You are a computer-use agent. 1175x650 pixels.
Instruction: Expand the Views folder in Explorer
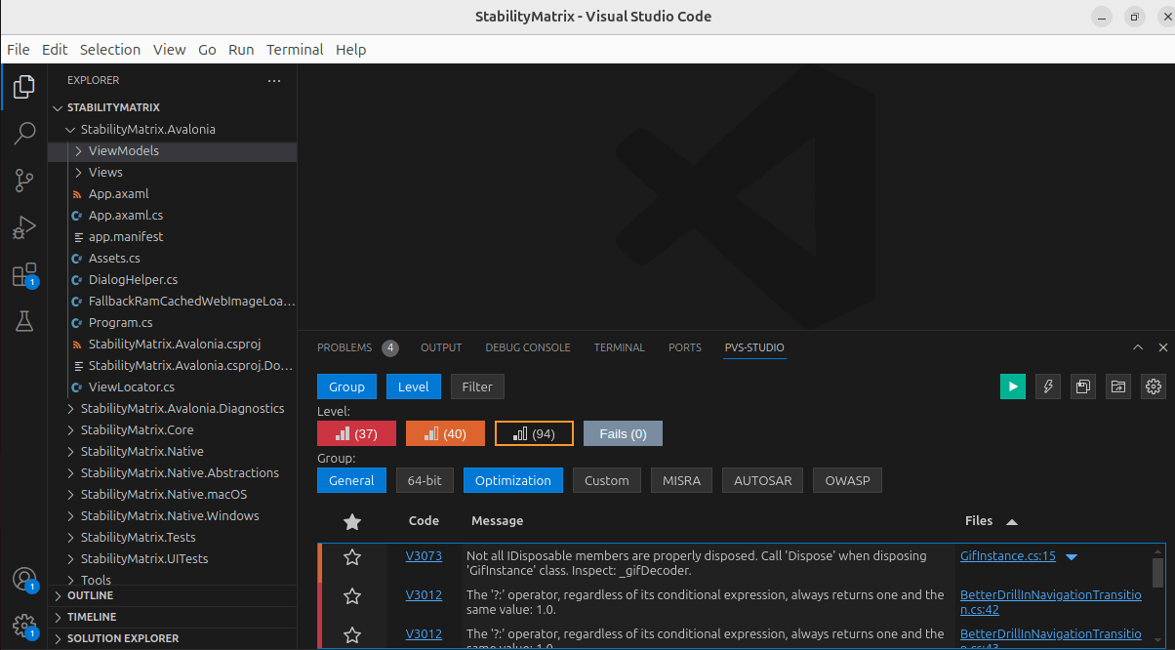(x=103, y=172)
